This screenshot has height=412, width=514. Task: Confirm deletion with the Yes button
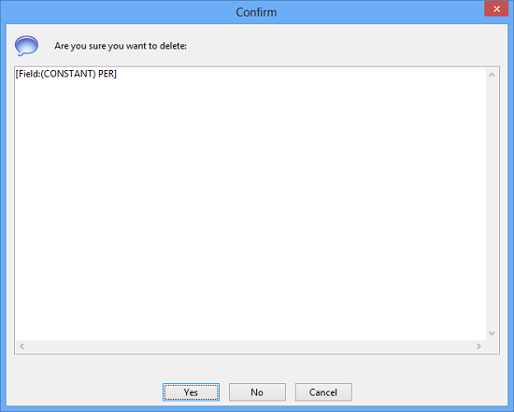[x=191, y=392]
